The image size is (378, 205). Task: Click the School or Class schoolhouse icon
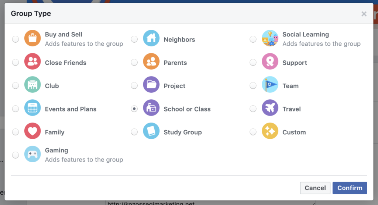click(x=151, y=108)
